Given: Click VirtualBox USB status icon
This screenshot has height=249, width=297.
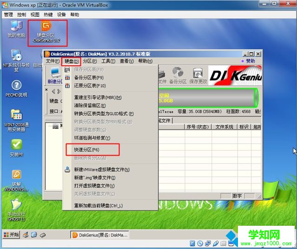Looking at the screenshot, I should click(x=216, y=243).
